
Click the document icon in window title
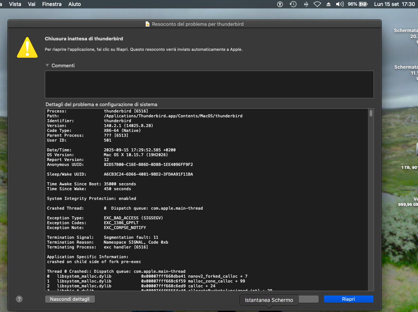pyautogui.click(x=148, y=24)
